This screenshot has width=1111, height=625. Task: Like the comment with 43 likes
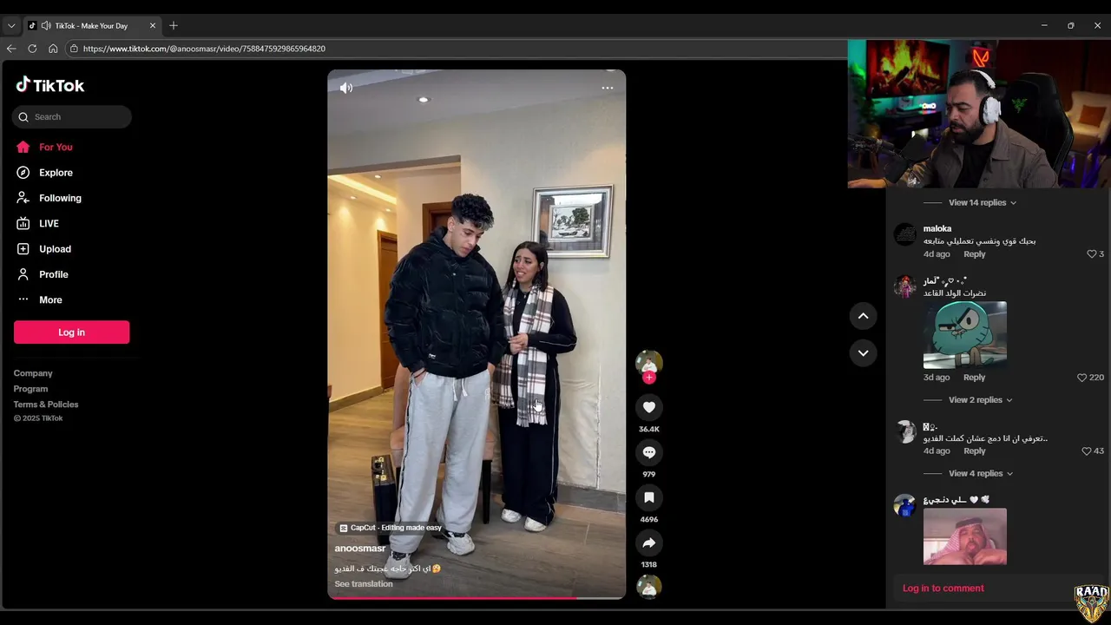click(x=1087, y=451)
